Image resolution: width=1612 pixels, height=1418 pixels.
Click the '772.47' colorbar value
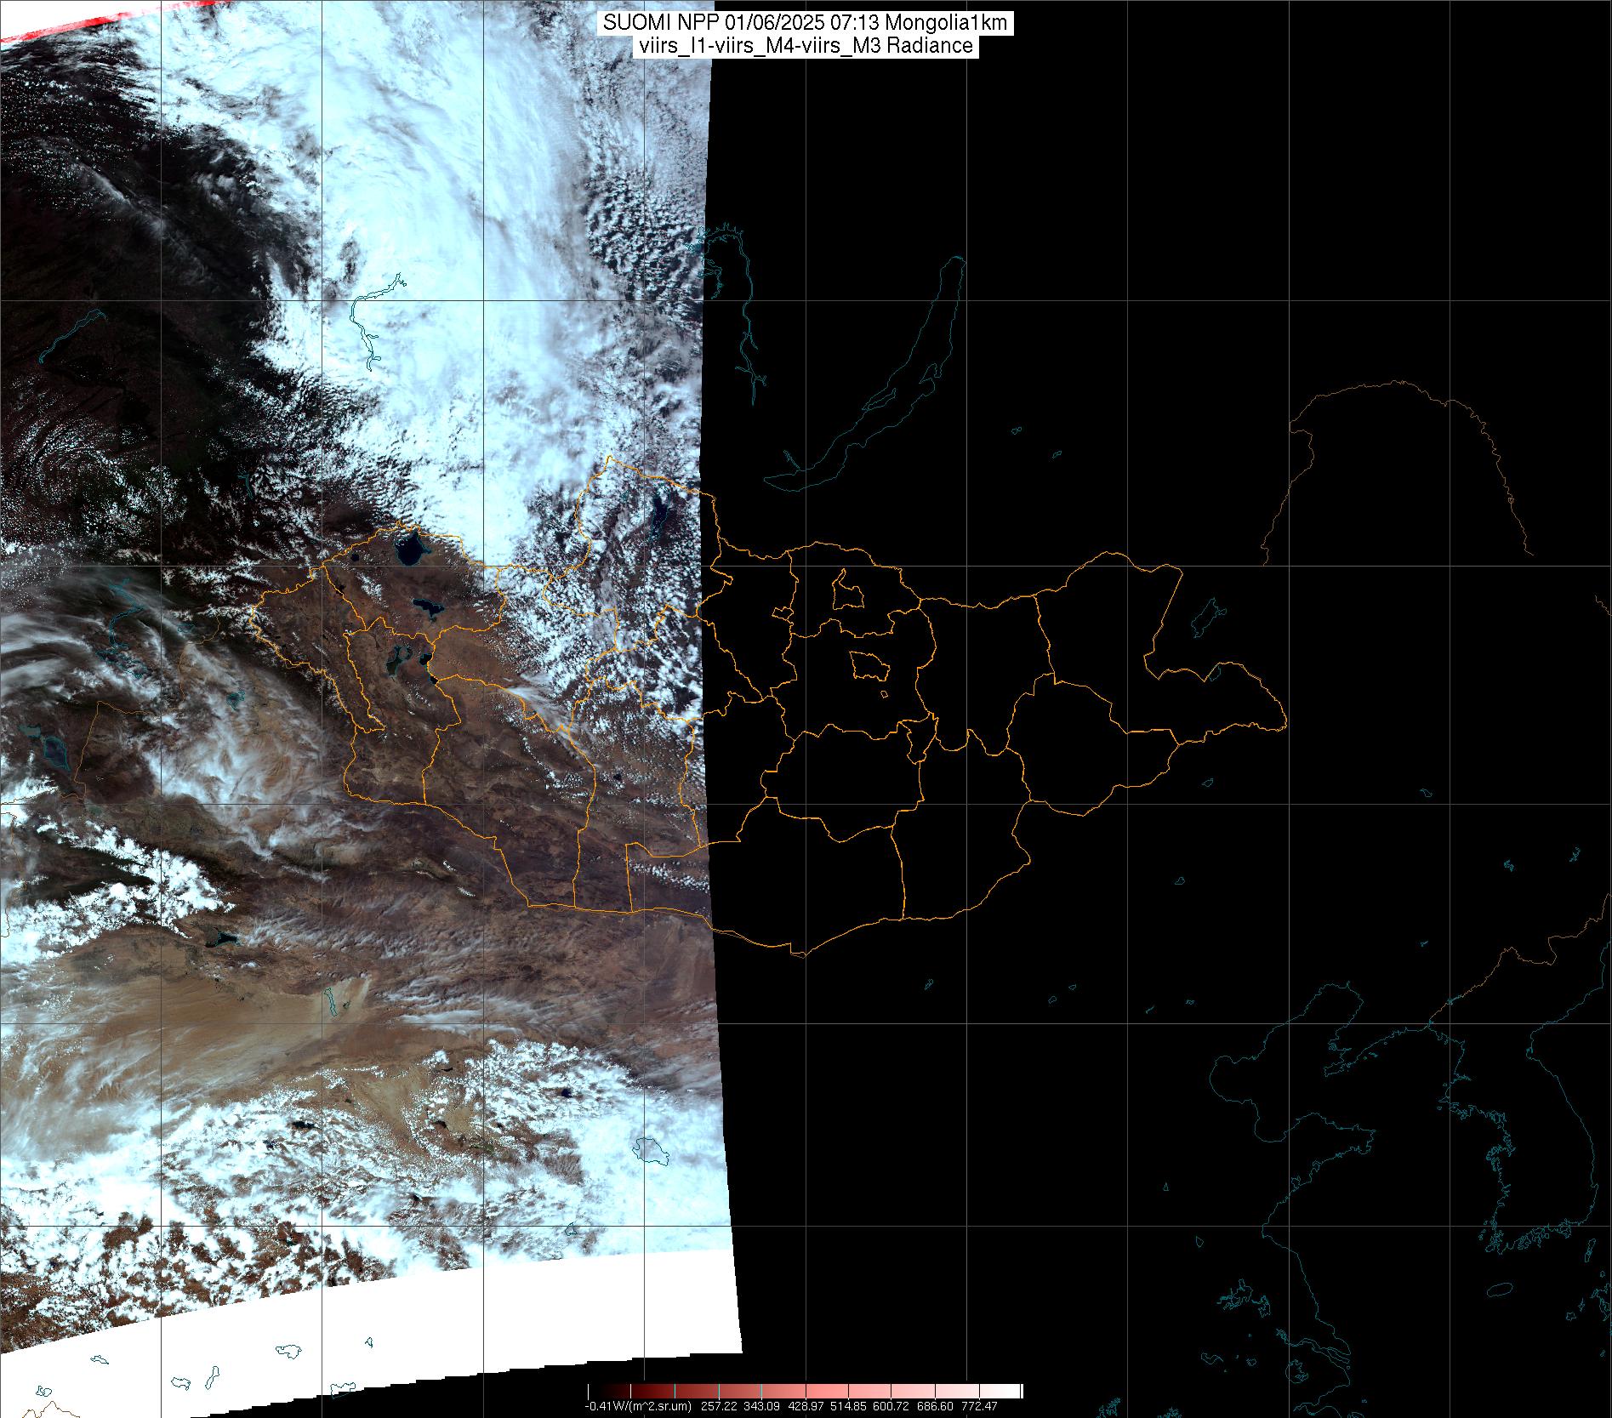click(x=979, y=1406)
